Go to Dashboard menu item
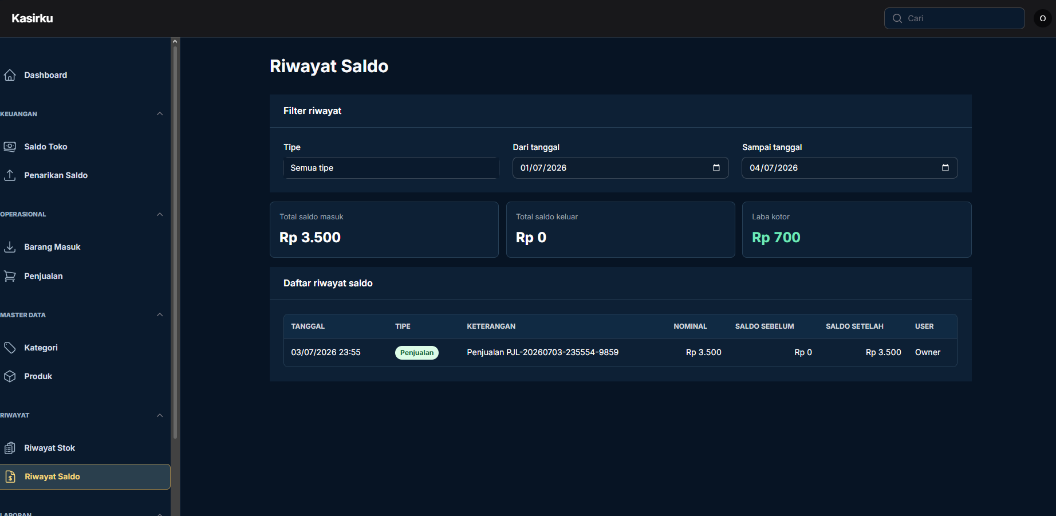The height and width of the screenshot is (516, 1056). pos(85,75)
